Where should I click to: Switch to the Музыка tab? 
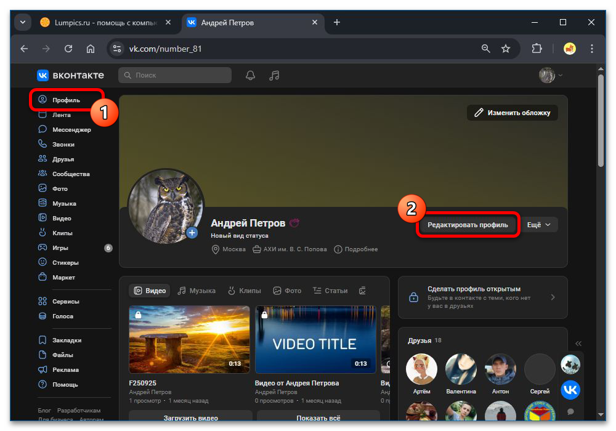click(x=197, y=291)
